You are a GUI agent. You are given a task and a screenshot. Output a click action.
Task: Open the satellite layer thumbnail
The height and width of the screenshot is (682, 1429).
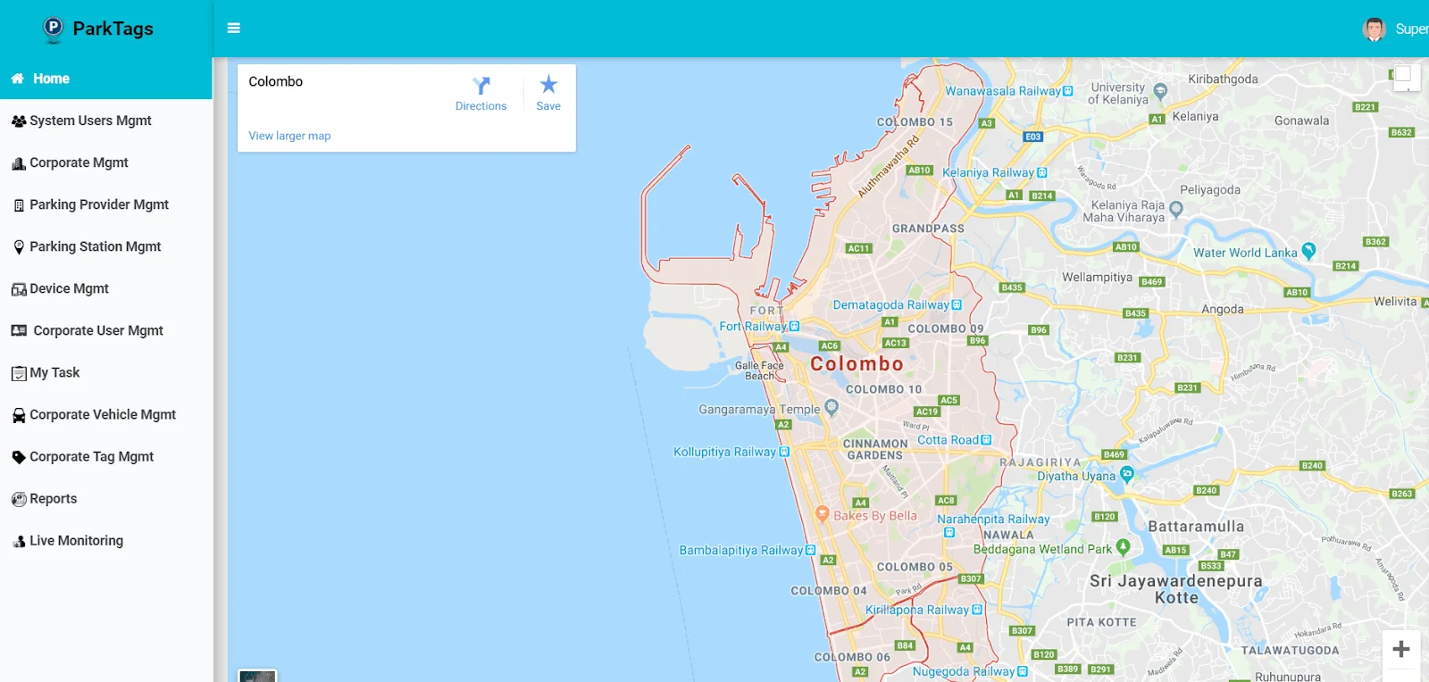pos(257,676)
